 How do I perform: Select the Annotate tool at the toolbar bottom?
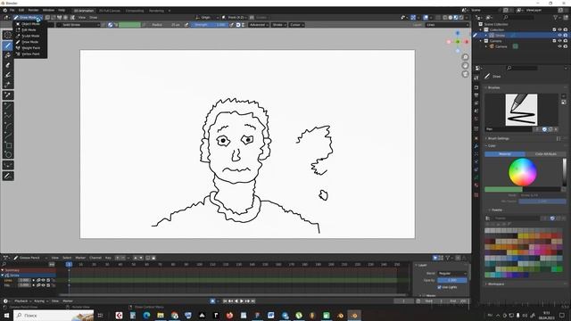tap(8, 177)
